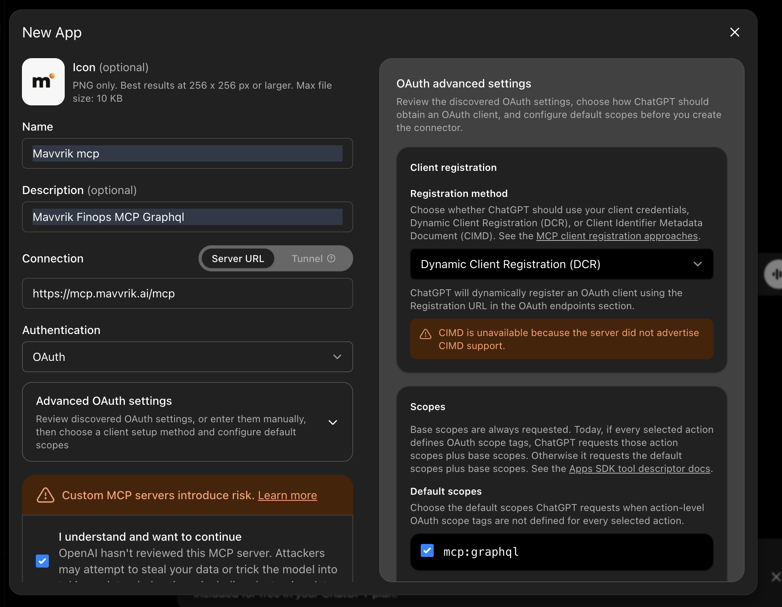Change the app icon thumbnail

(x=43, y=82)
